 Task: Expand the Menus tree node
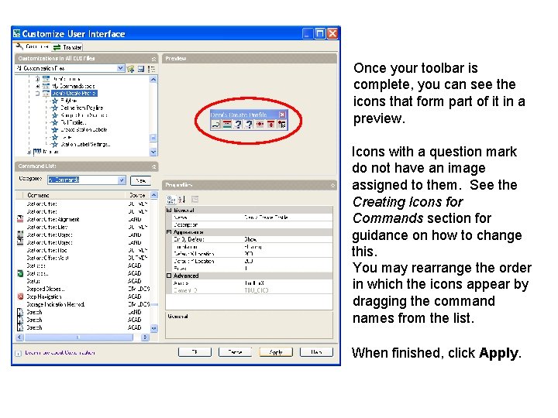click(29, 152)
